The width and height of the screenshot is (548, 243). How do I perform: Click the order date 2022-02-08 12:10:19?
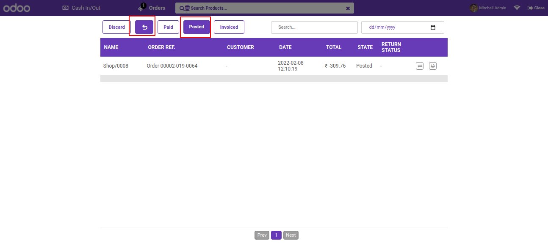(x=291, y=66)
